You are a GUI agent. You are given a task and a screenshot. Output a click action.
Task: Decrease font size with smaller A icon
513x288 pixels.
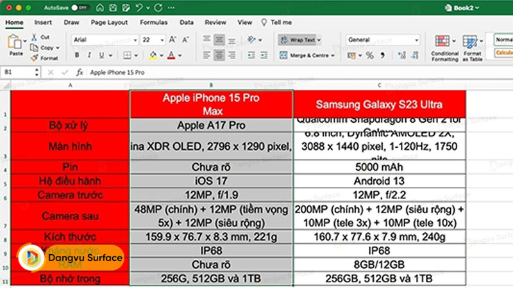(x=185, y=40)
